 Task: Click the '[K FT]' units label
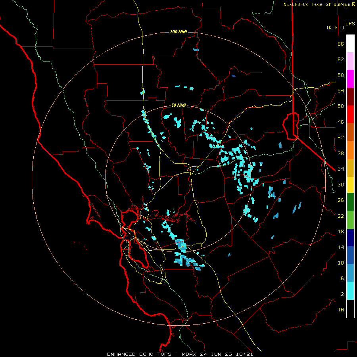click(x=335, y=27)
